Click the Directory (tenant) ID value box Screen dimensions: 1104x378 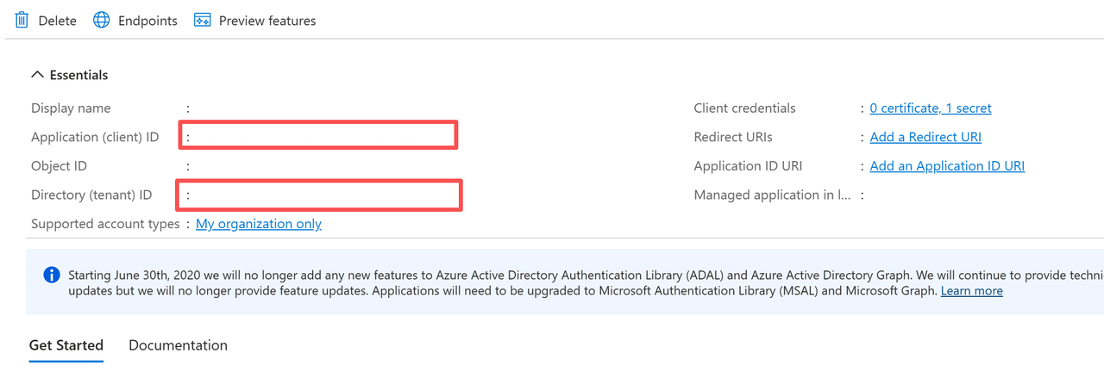tap(319, 195)
